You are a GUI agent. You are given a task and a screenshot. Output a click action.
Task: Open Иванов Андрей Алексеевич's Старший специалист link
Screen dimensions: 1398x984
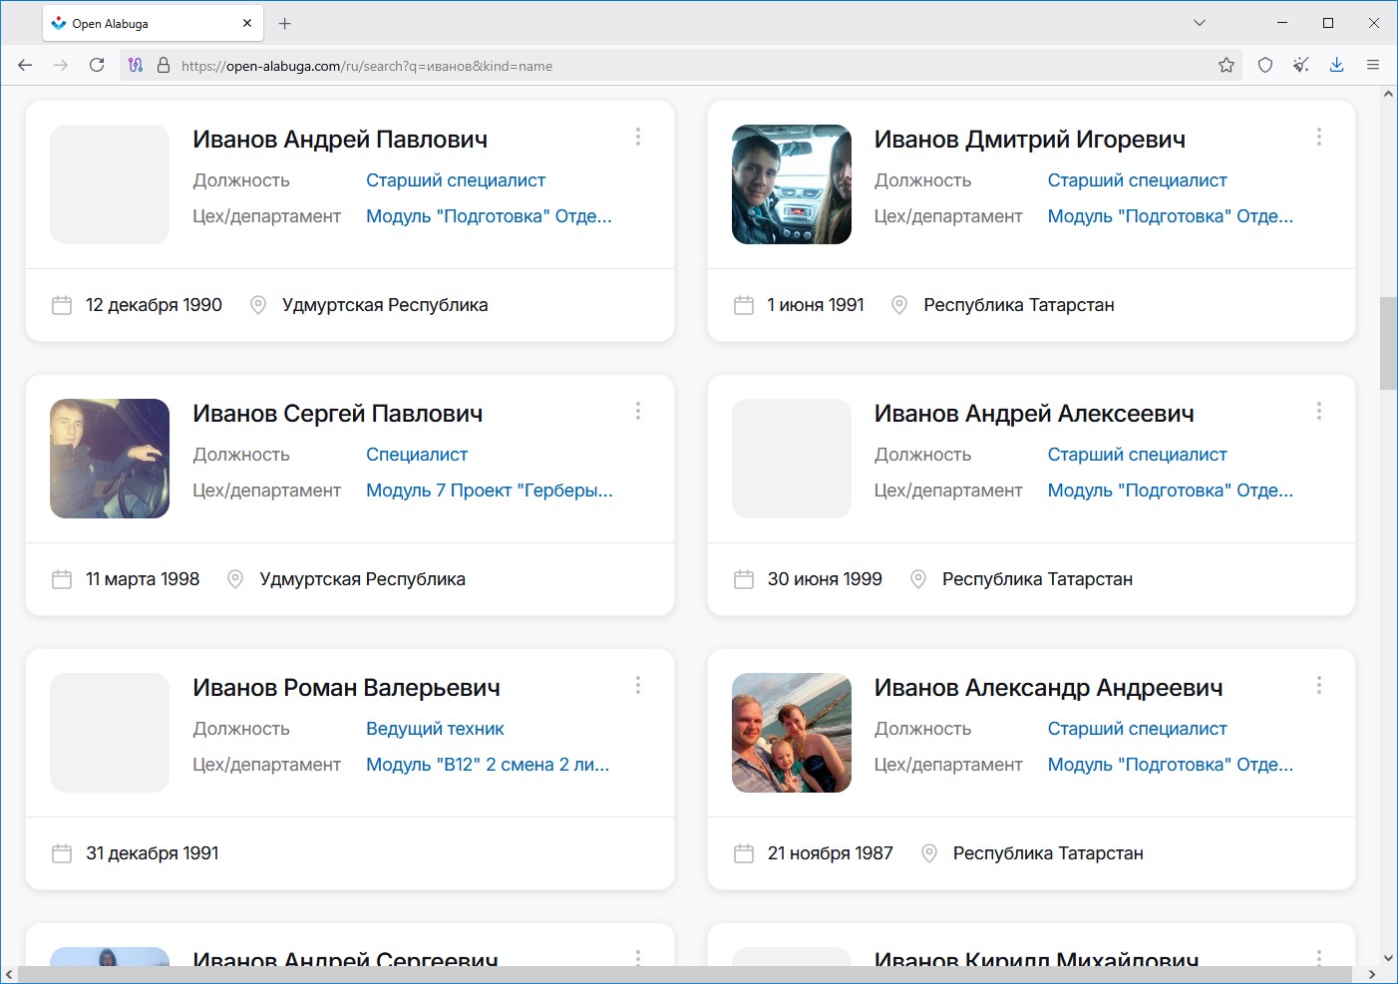tap(1137, 455)
